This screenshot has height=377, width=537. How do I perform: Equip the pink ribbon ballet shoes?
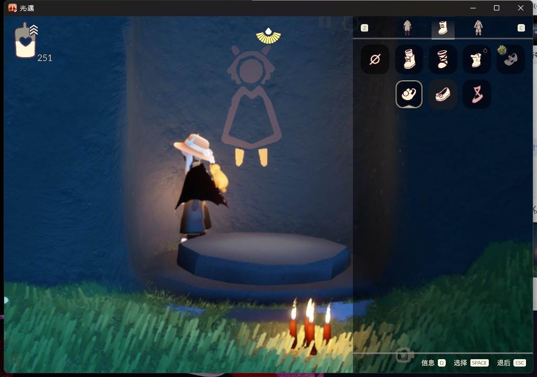[476, 94]
